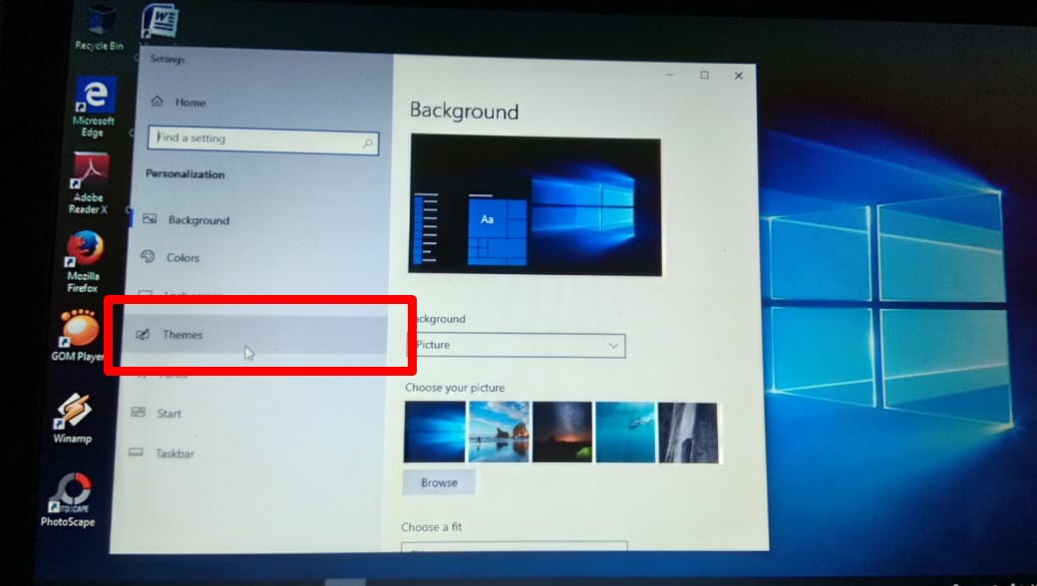Select the Windows logo wallpaper thumbnail
The image size is (1037, 586).
pyautogui.click(x=433, y=432)
